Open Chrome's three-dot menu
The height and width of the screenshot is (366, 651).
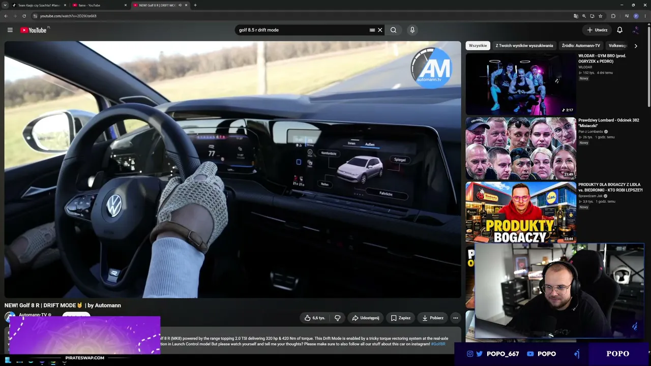[x=644, y=16]
